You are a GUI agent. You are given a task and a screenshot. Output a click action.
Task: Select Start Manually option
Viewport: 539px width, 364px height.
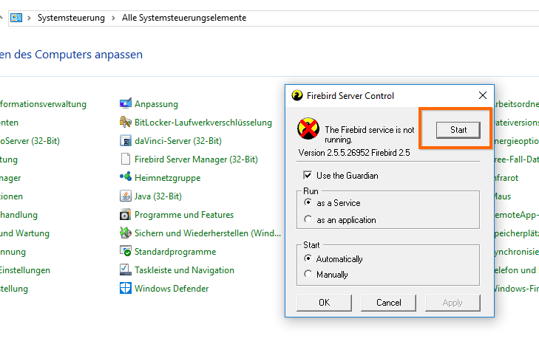click(308, 274)
